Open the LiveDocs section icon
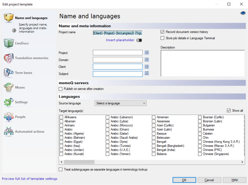This screenshot has height=185, width=248. pos(9,43)
